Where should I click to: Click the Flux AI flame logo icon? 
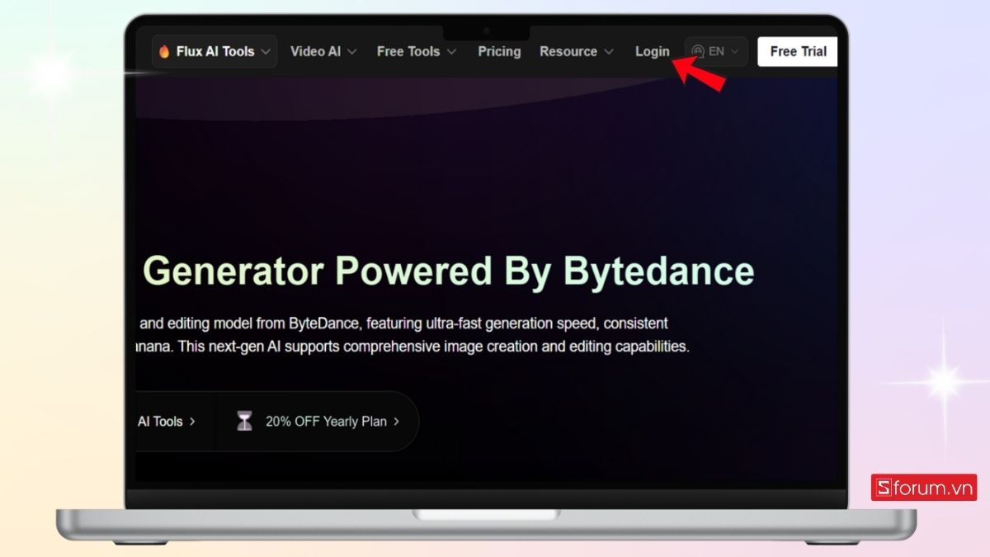[164, 51]
